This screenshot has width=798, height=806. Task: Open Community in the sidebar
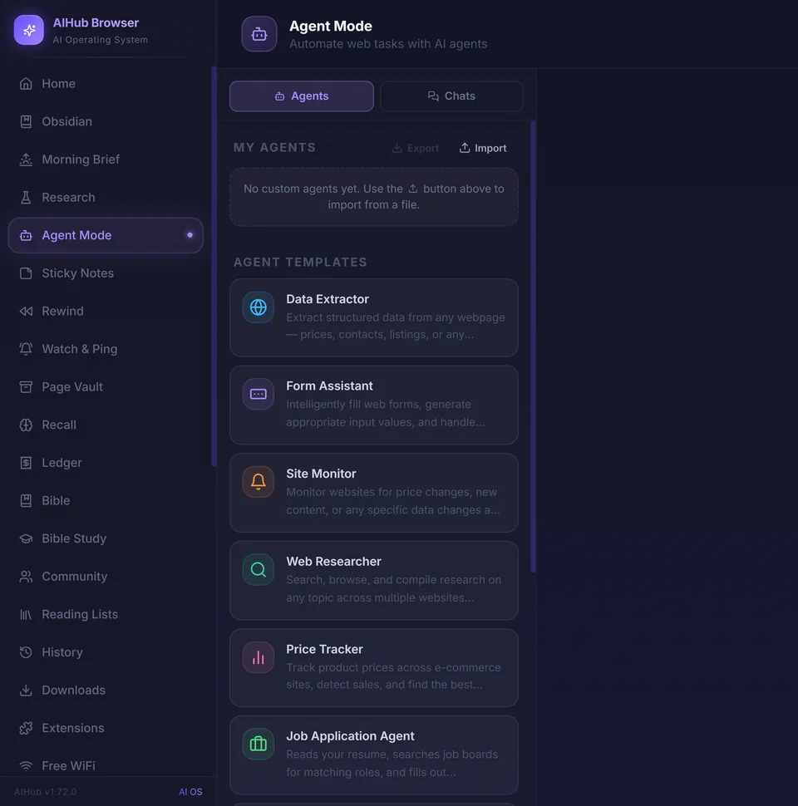tap(106, 576)
